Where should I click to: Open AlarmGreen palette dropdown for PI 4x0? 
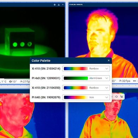click(86, 78)
